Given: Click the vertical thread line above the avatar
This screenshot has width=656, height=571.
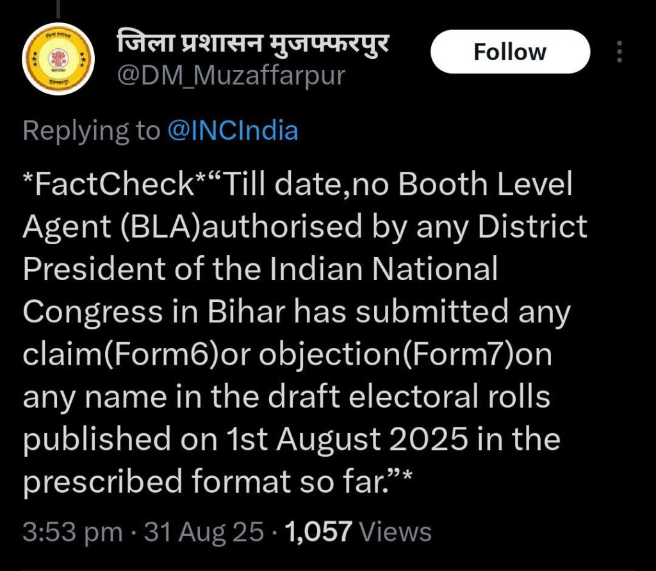Looking at the screenshot, I should pyautogui.click(x=58, y=8).
